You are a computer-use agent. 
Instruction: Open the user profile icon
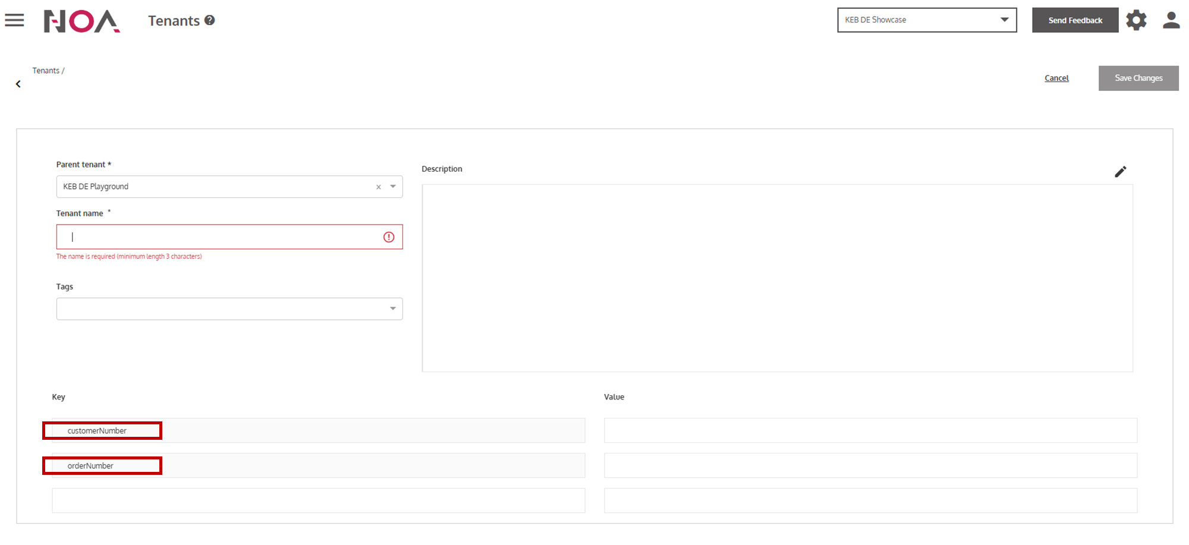(1171, 20)
